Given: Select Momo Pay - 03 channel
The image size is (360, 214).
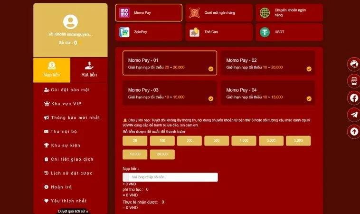Looking at the screenshot, I should 170,93.
